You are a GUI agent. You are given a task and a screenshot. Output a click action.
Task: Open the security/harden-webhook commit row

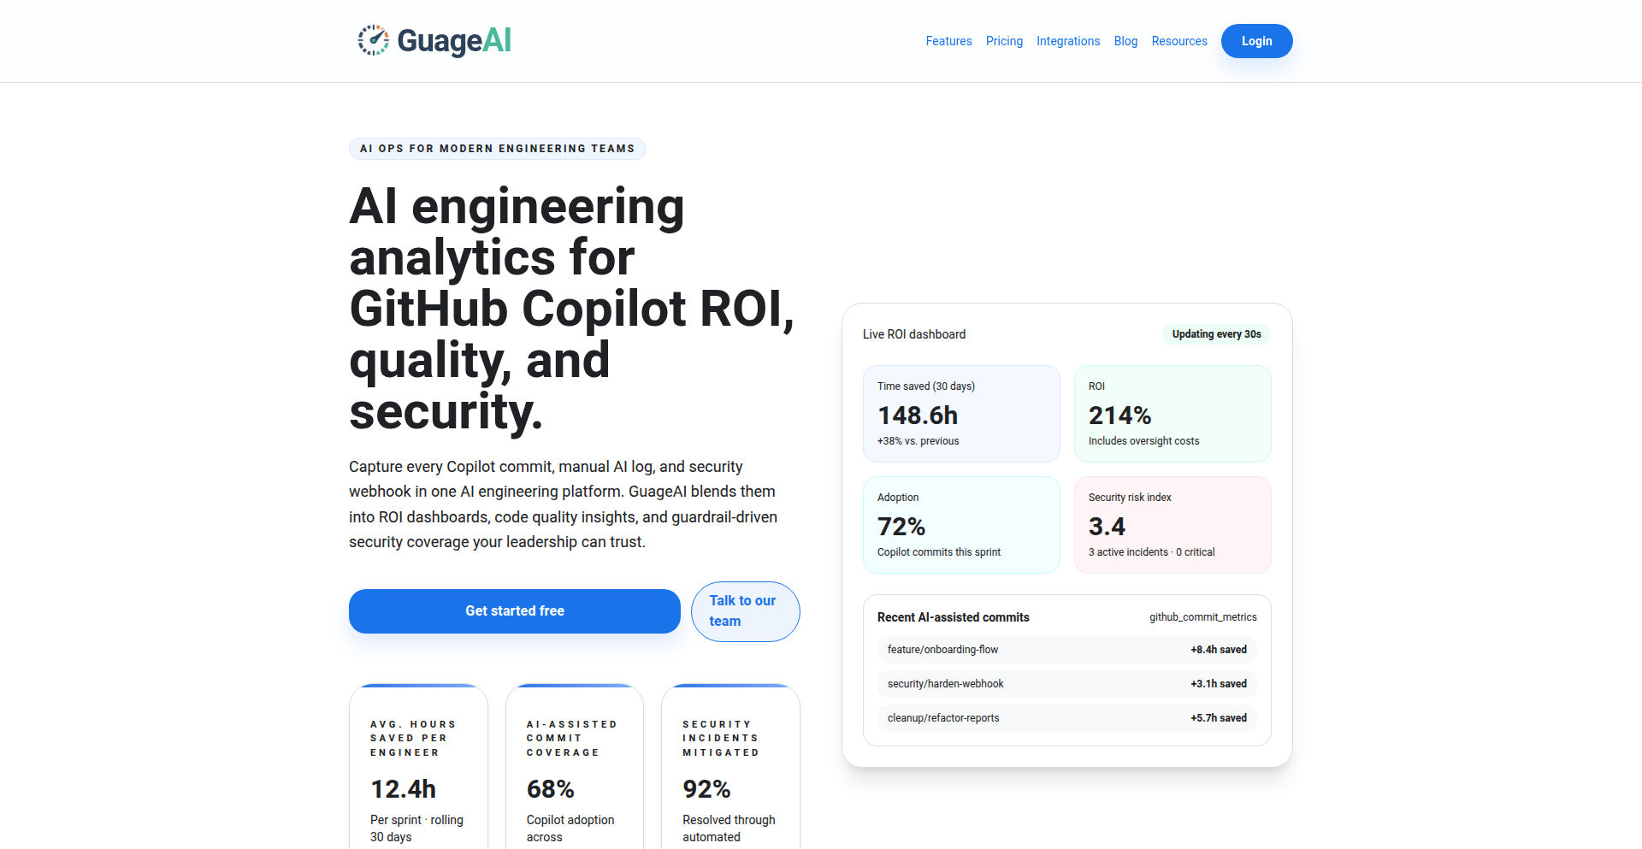pyautogui.click(x=1066, y=684)
